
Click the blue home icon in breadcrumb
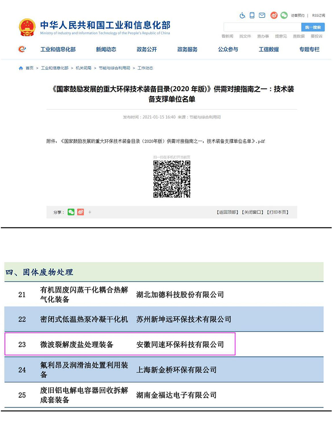click(x=21, y=68)
